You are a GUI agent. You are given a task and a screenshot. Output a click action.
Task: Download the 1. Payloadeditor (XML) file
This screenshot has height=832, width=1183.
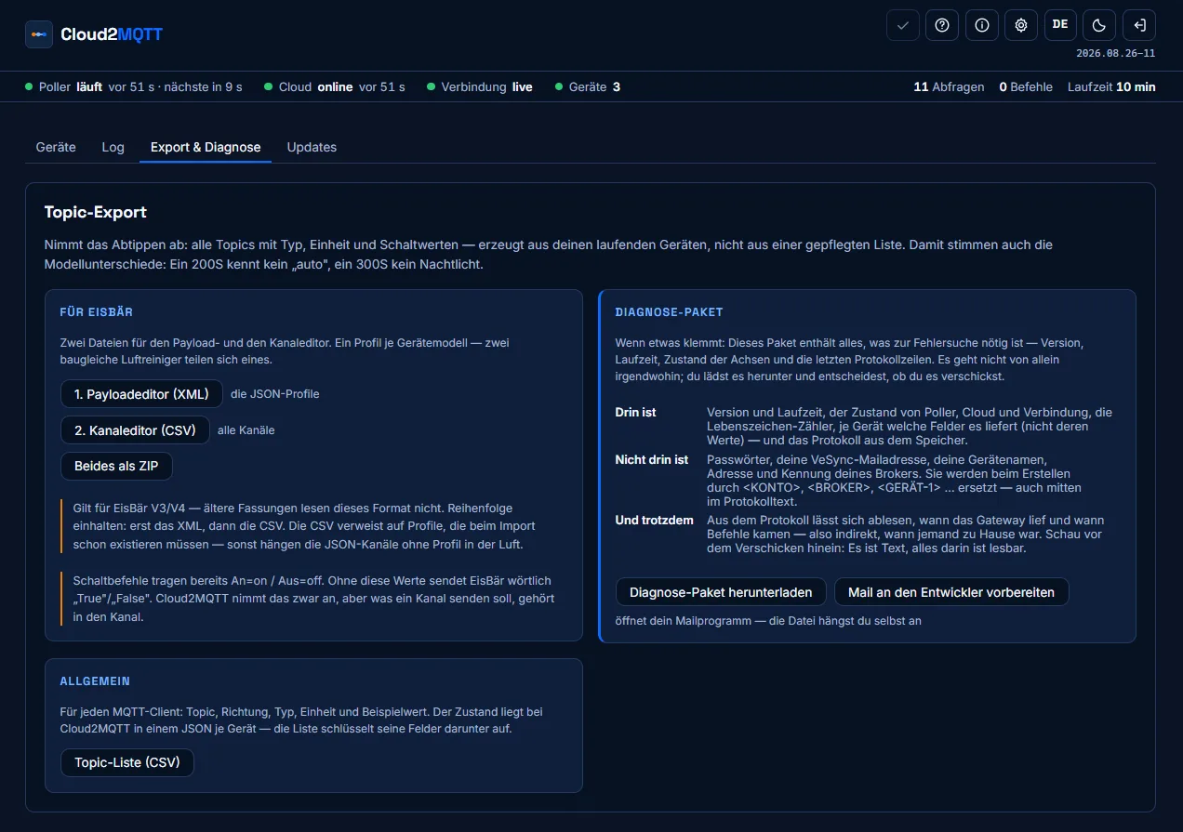click(x=141, y=394)
